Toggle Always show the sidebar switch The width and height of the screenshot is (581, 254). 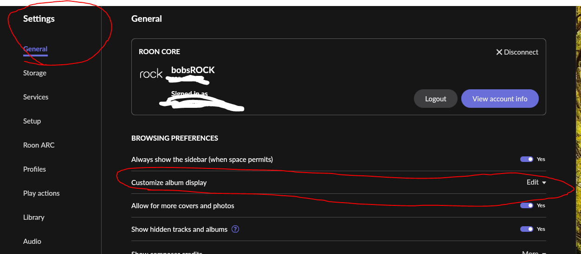click(x=527, y=159)
